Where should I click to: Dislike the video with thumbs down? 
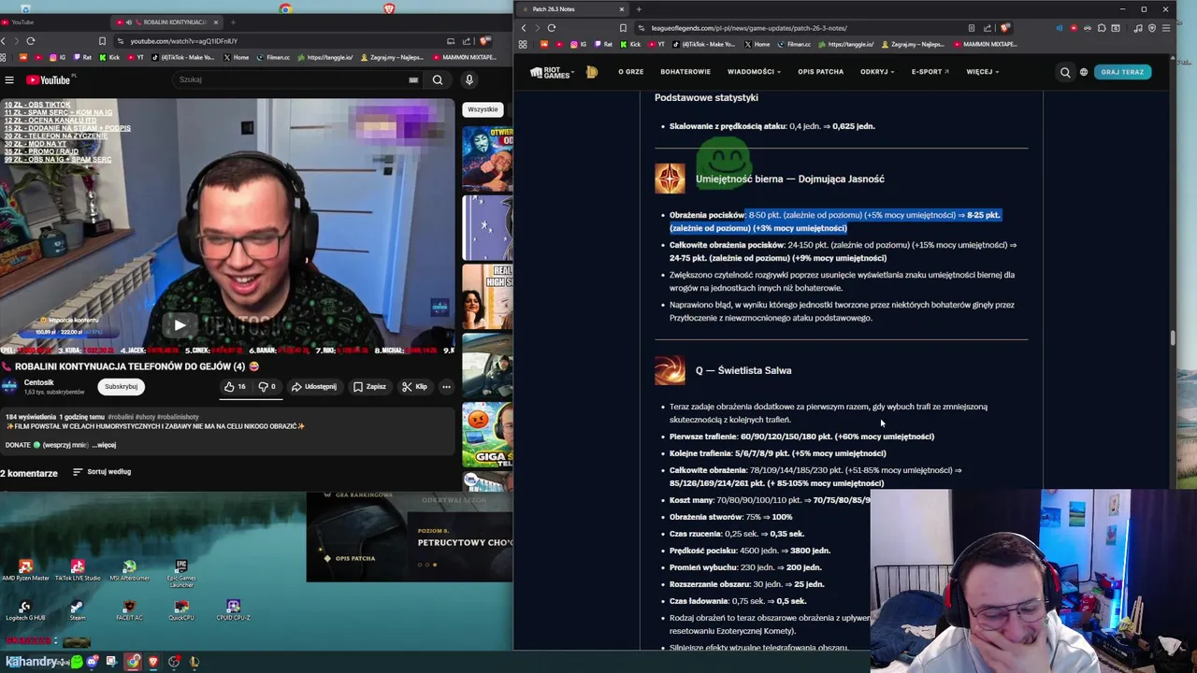[x=267, y=387]
